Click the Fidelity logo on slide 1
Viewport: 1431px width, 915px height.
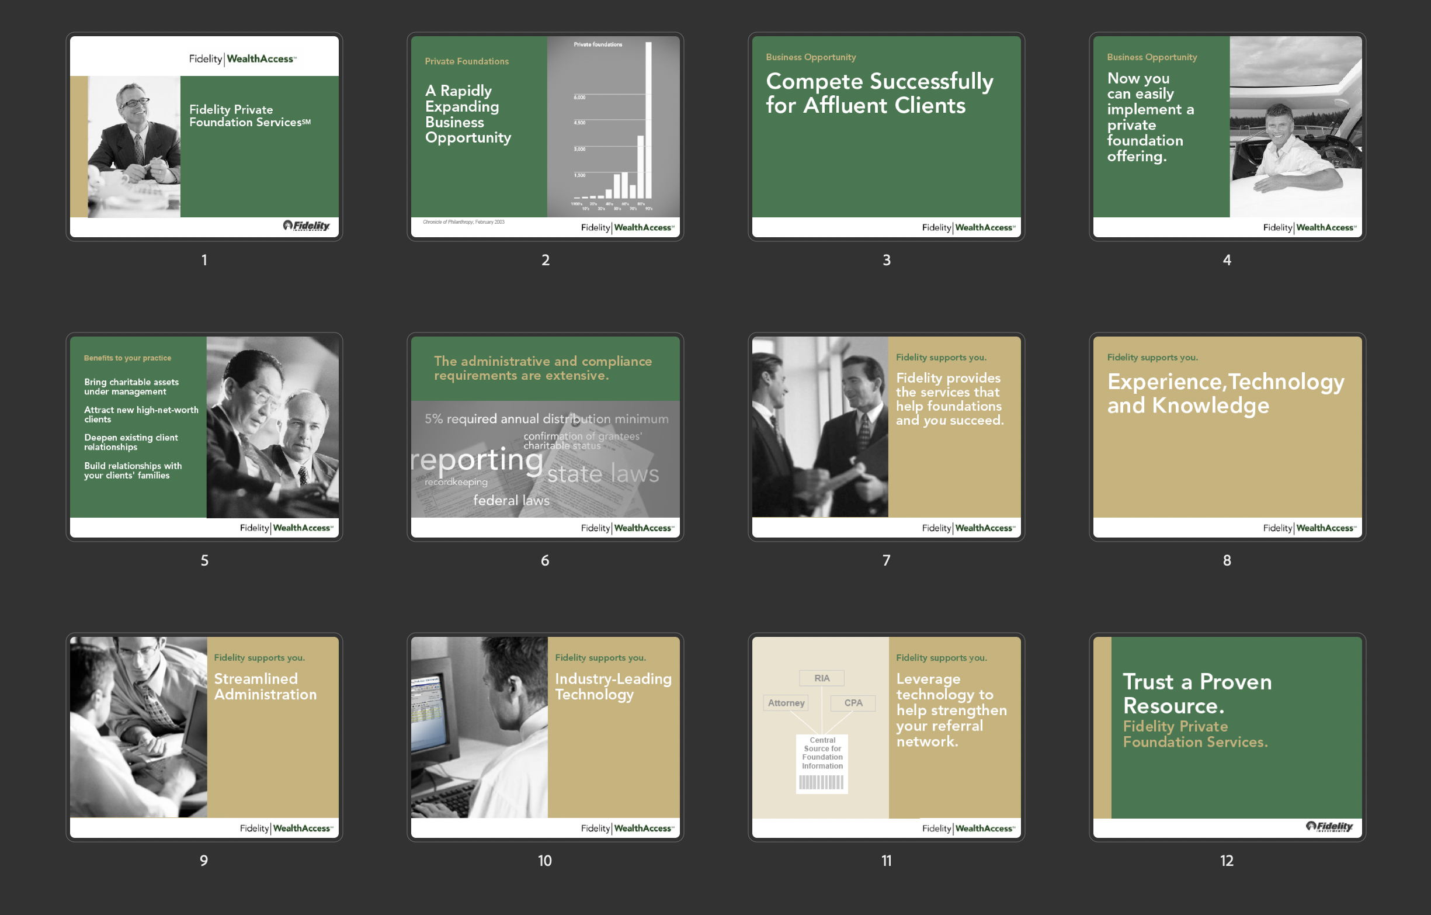pos(306,226)
